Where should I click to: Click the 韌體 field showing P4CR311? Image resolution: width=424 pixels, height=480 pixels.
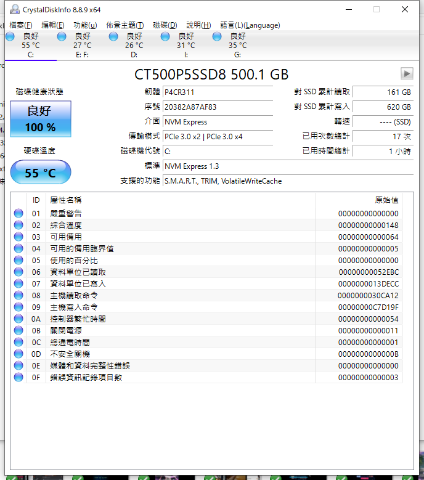click(x=218, y=92)
